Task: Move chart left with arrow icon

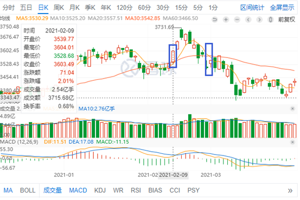Action: point(248,20)
